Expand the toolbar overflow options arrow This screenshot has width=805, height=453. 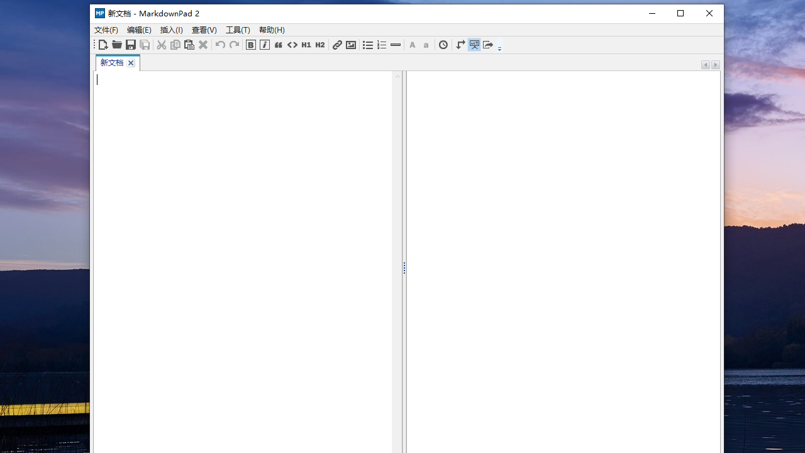pos(500,48)
